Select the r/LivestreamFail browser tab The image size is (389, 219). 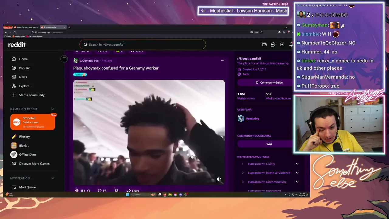pos(53,27)
